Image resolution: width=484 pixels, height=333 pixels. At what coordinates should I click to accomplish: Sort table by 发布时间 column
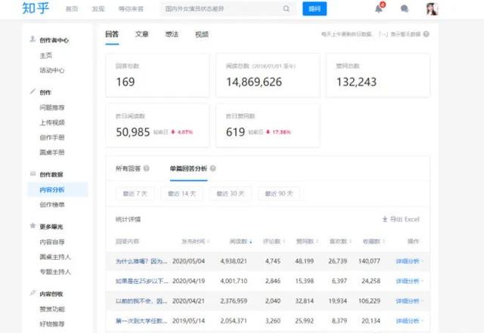click(195, 242)
